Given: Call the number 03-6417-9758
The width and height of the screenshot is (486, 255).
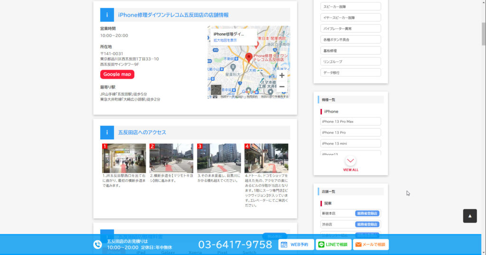Looking at the screenshot, I should pos(235,245).
